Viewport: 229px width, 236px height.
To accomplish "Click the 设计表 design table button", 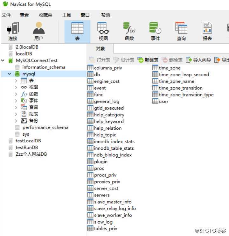I will click(x=124, y=60).
